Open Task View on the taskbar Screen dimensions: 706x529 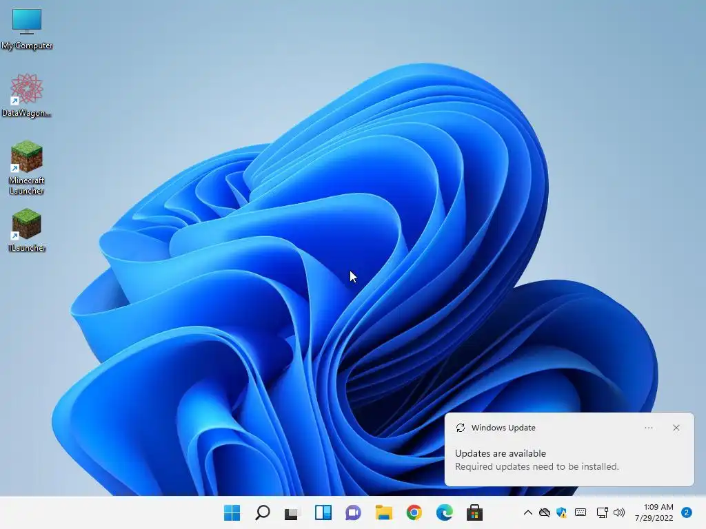pyautogui.click(x=292, y=512)
